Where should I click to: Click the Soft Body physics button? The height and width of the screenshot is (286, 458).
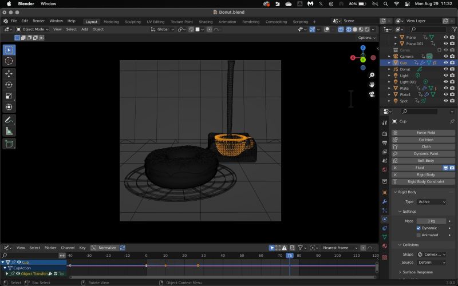[425, 161]
